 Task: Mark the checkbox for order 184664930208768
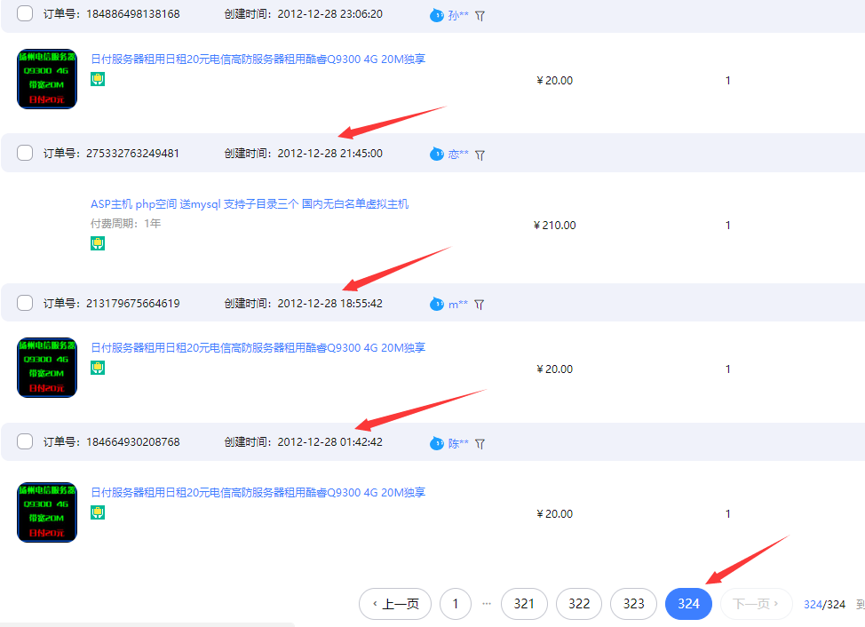[25, 441]
